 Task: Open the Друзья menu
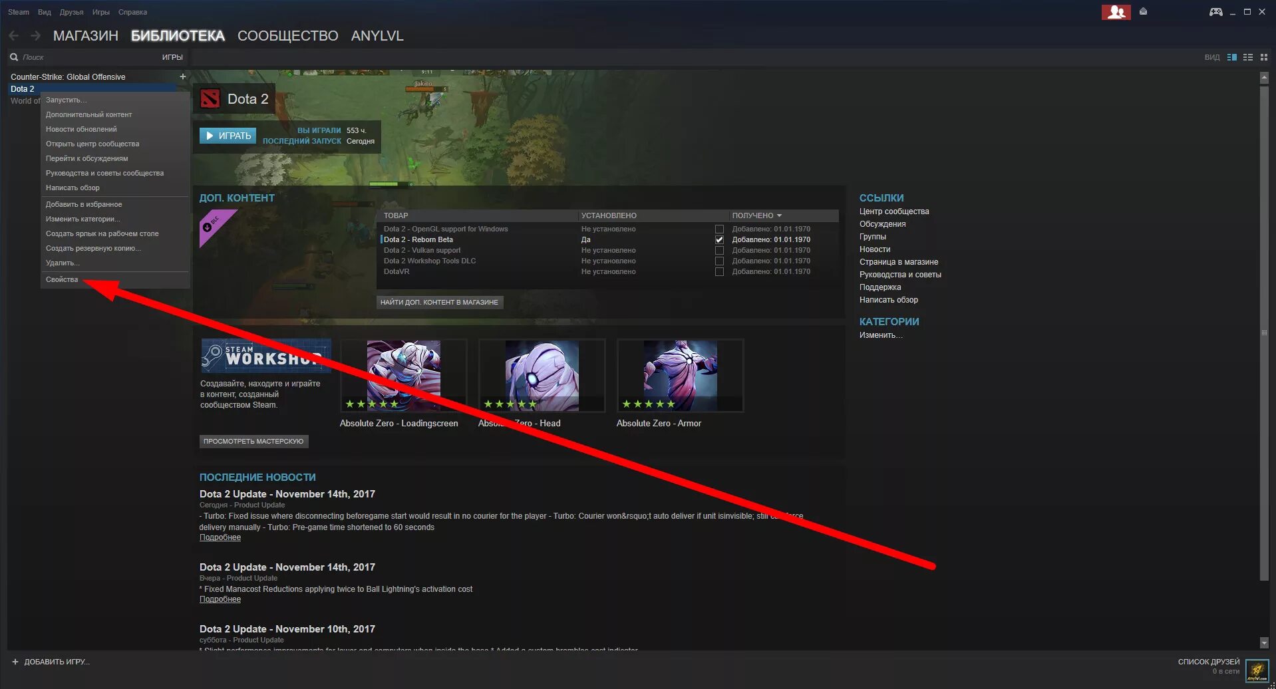point(72,12)
